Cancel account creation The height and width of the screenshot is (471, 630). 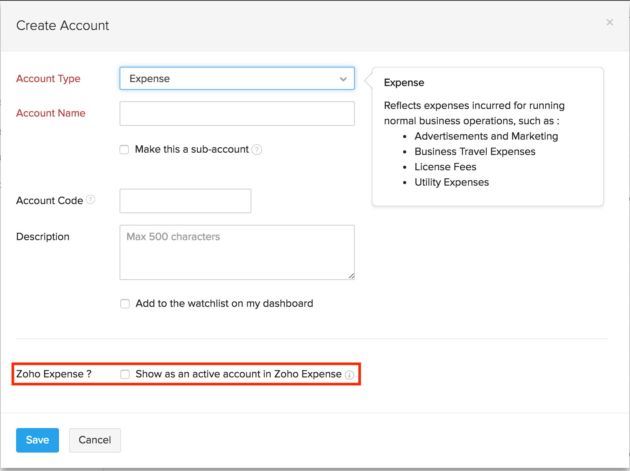(x=95, y=440)
